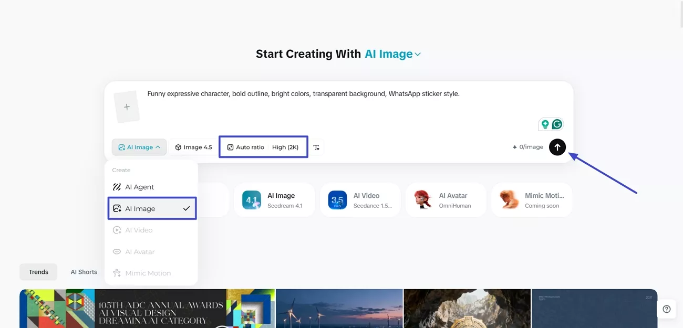
Task: Select the Trends tab
Action: pos(38,272)
